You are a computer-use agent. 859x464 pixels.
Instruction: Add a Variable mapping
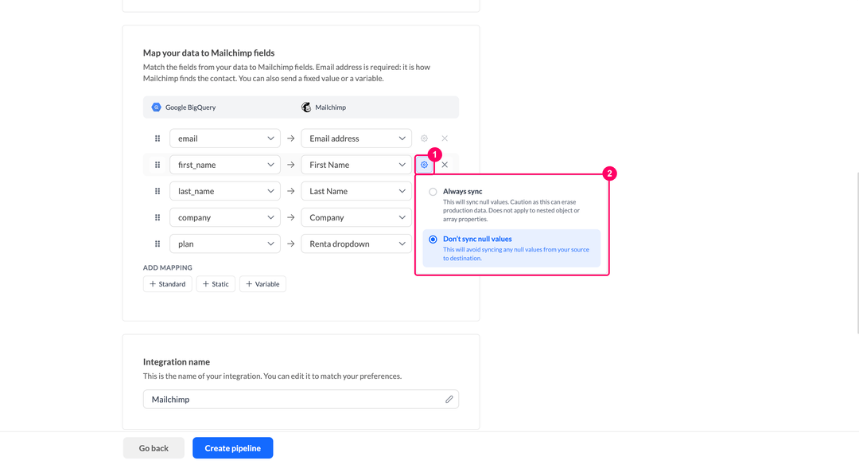coord(263,284)
